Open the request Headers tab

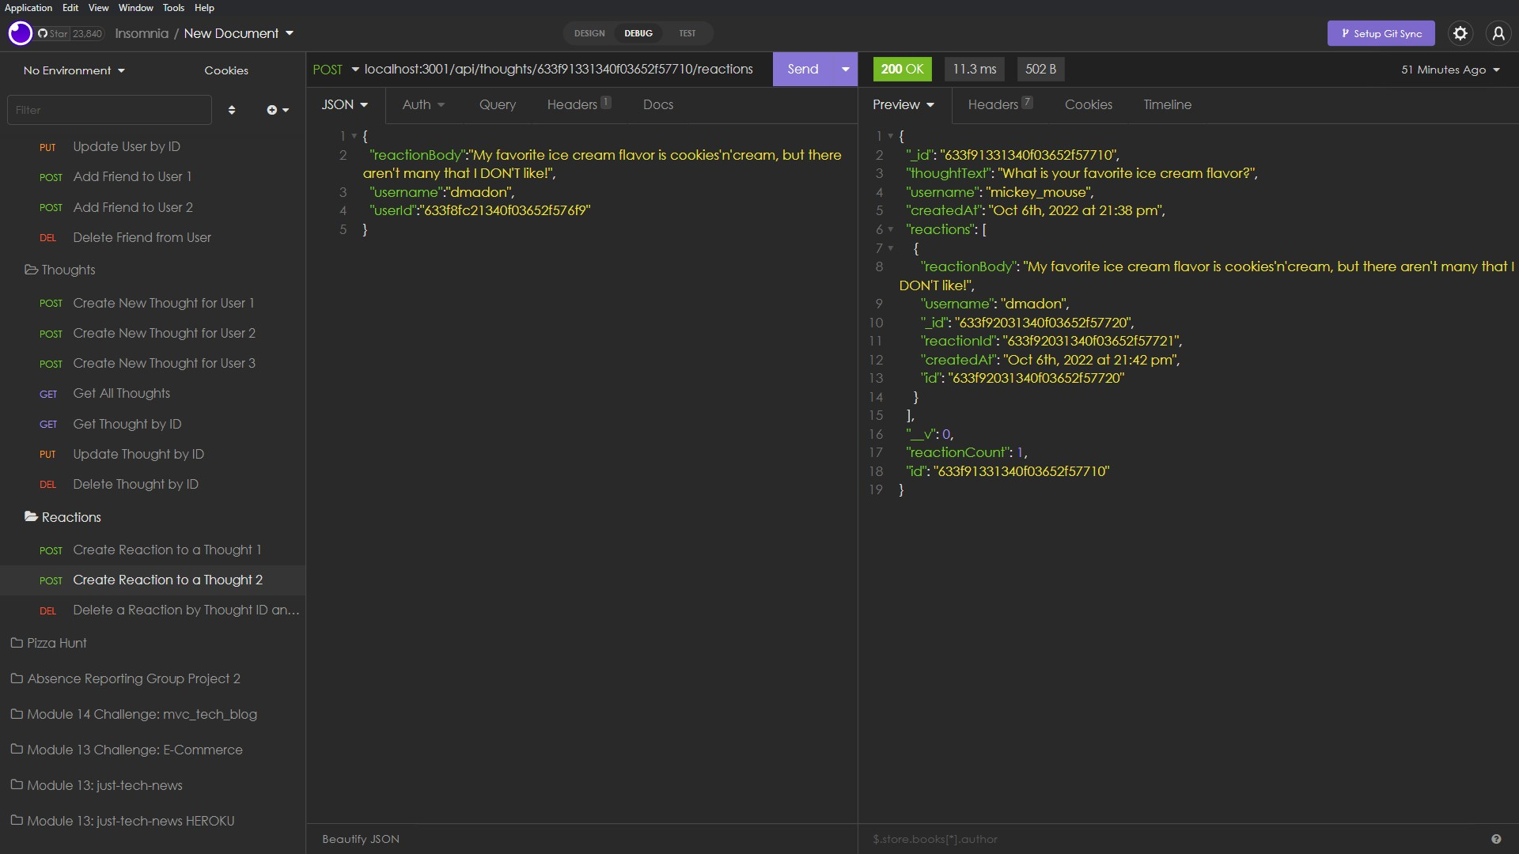point(578,104)
